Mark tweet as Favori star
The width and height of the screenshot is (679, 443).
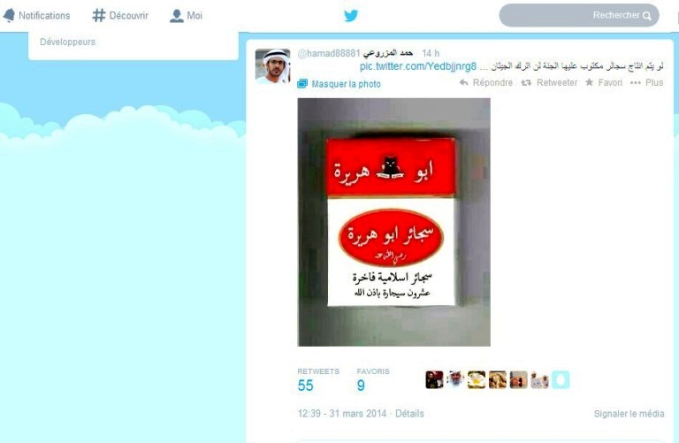pyautogui.click(x=589, y=82)
